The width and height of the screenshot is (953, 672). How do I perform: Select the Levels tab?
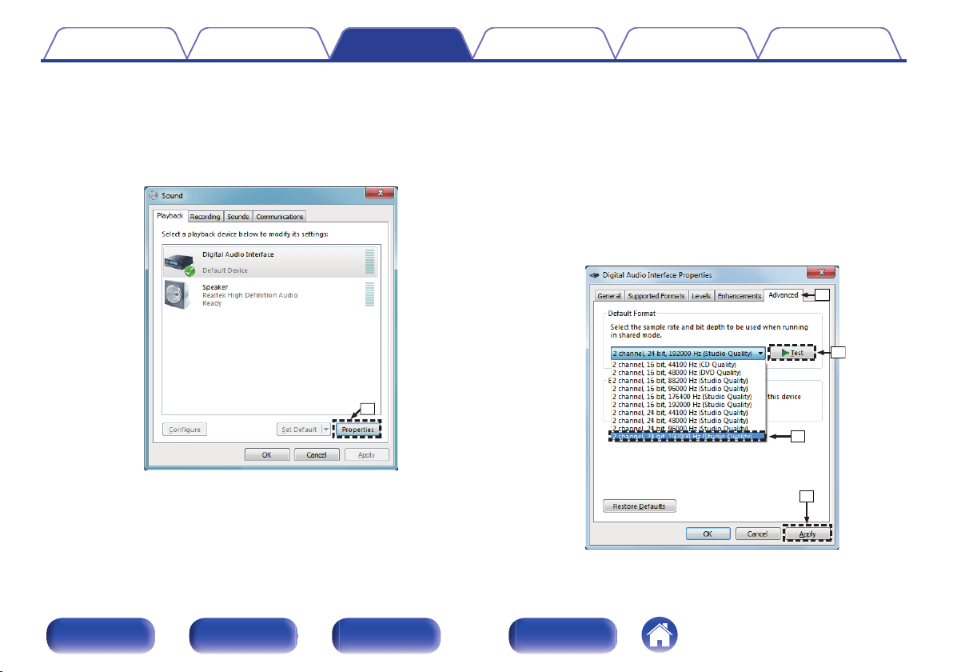(701, 295)
